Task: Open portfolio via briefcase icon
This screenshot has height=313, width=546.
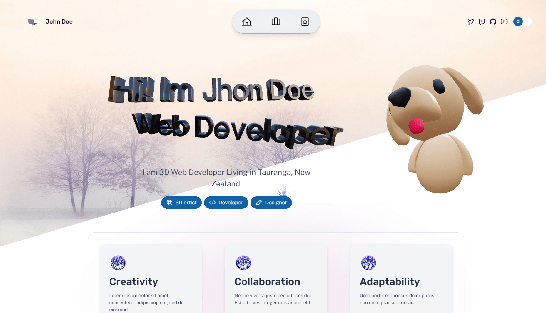Action: click(x=276, y=21)
